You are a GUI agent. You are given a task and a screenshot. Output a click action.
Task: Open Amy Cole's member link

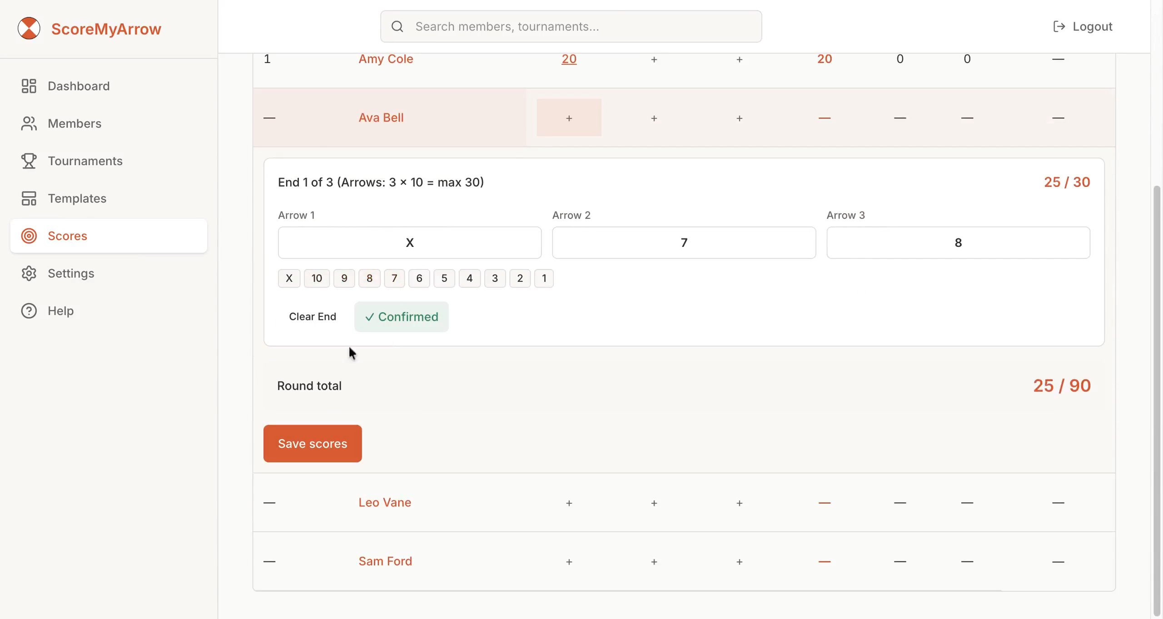click(386, 59)
